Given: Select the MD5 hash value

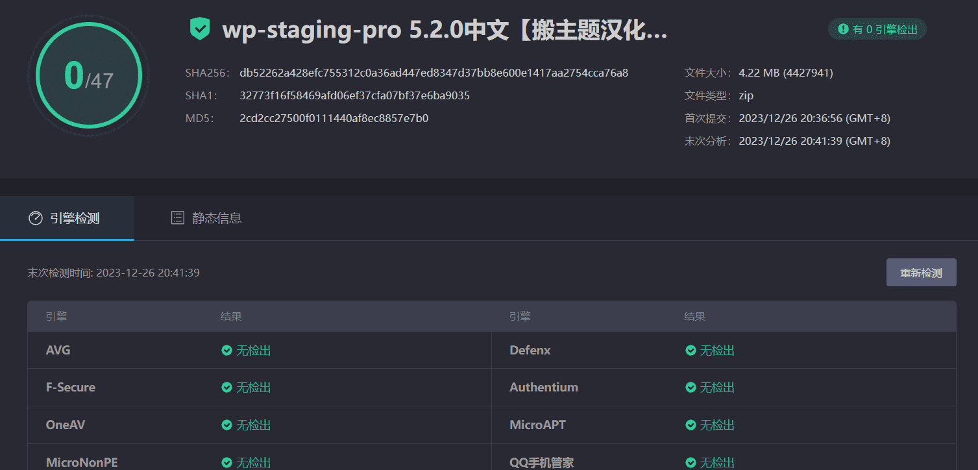Looking at the screenshot, I should (334, 118).
